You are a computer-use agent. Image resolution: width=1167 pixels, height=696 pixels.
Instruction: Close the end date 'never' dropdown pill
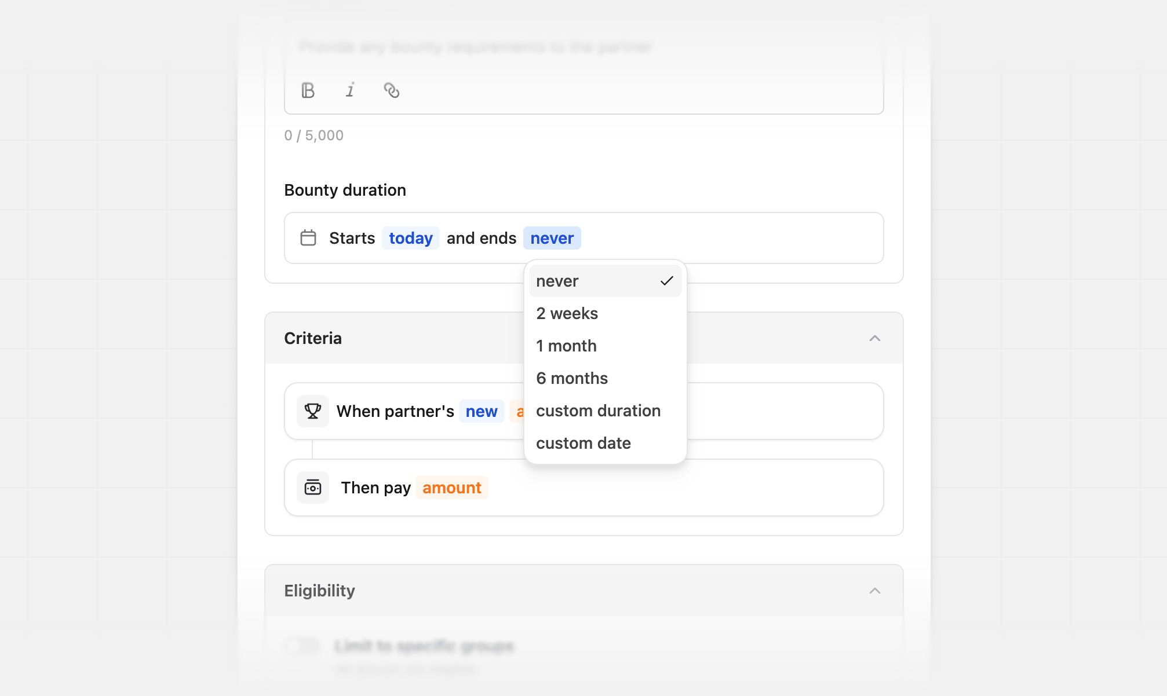coord(552,238)
